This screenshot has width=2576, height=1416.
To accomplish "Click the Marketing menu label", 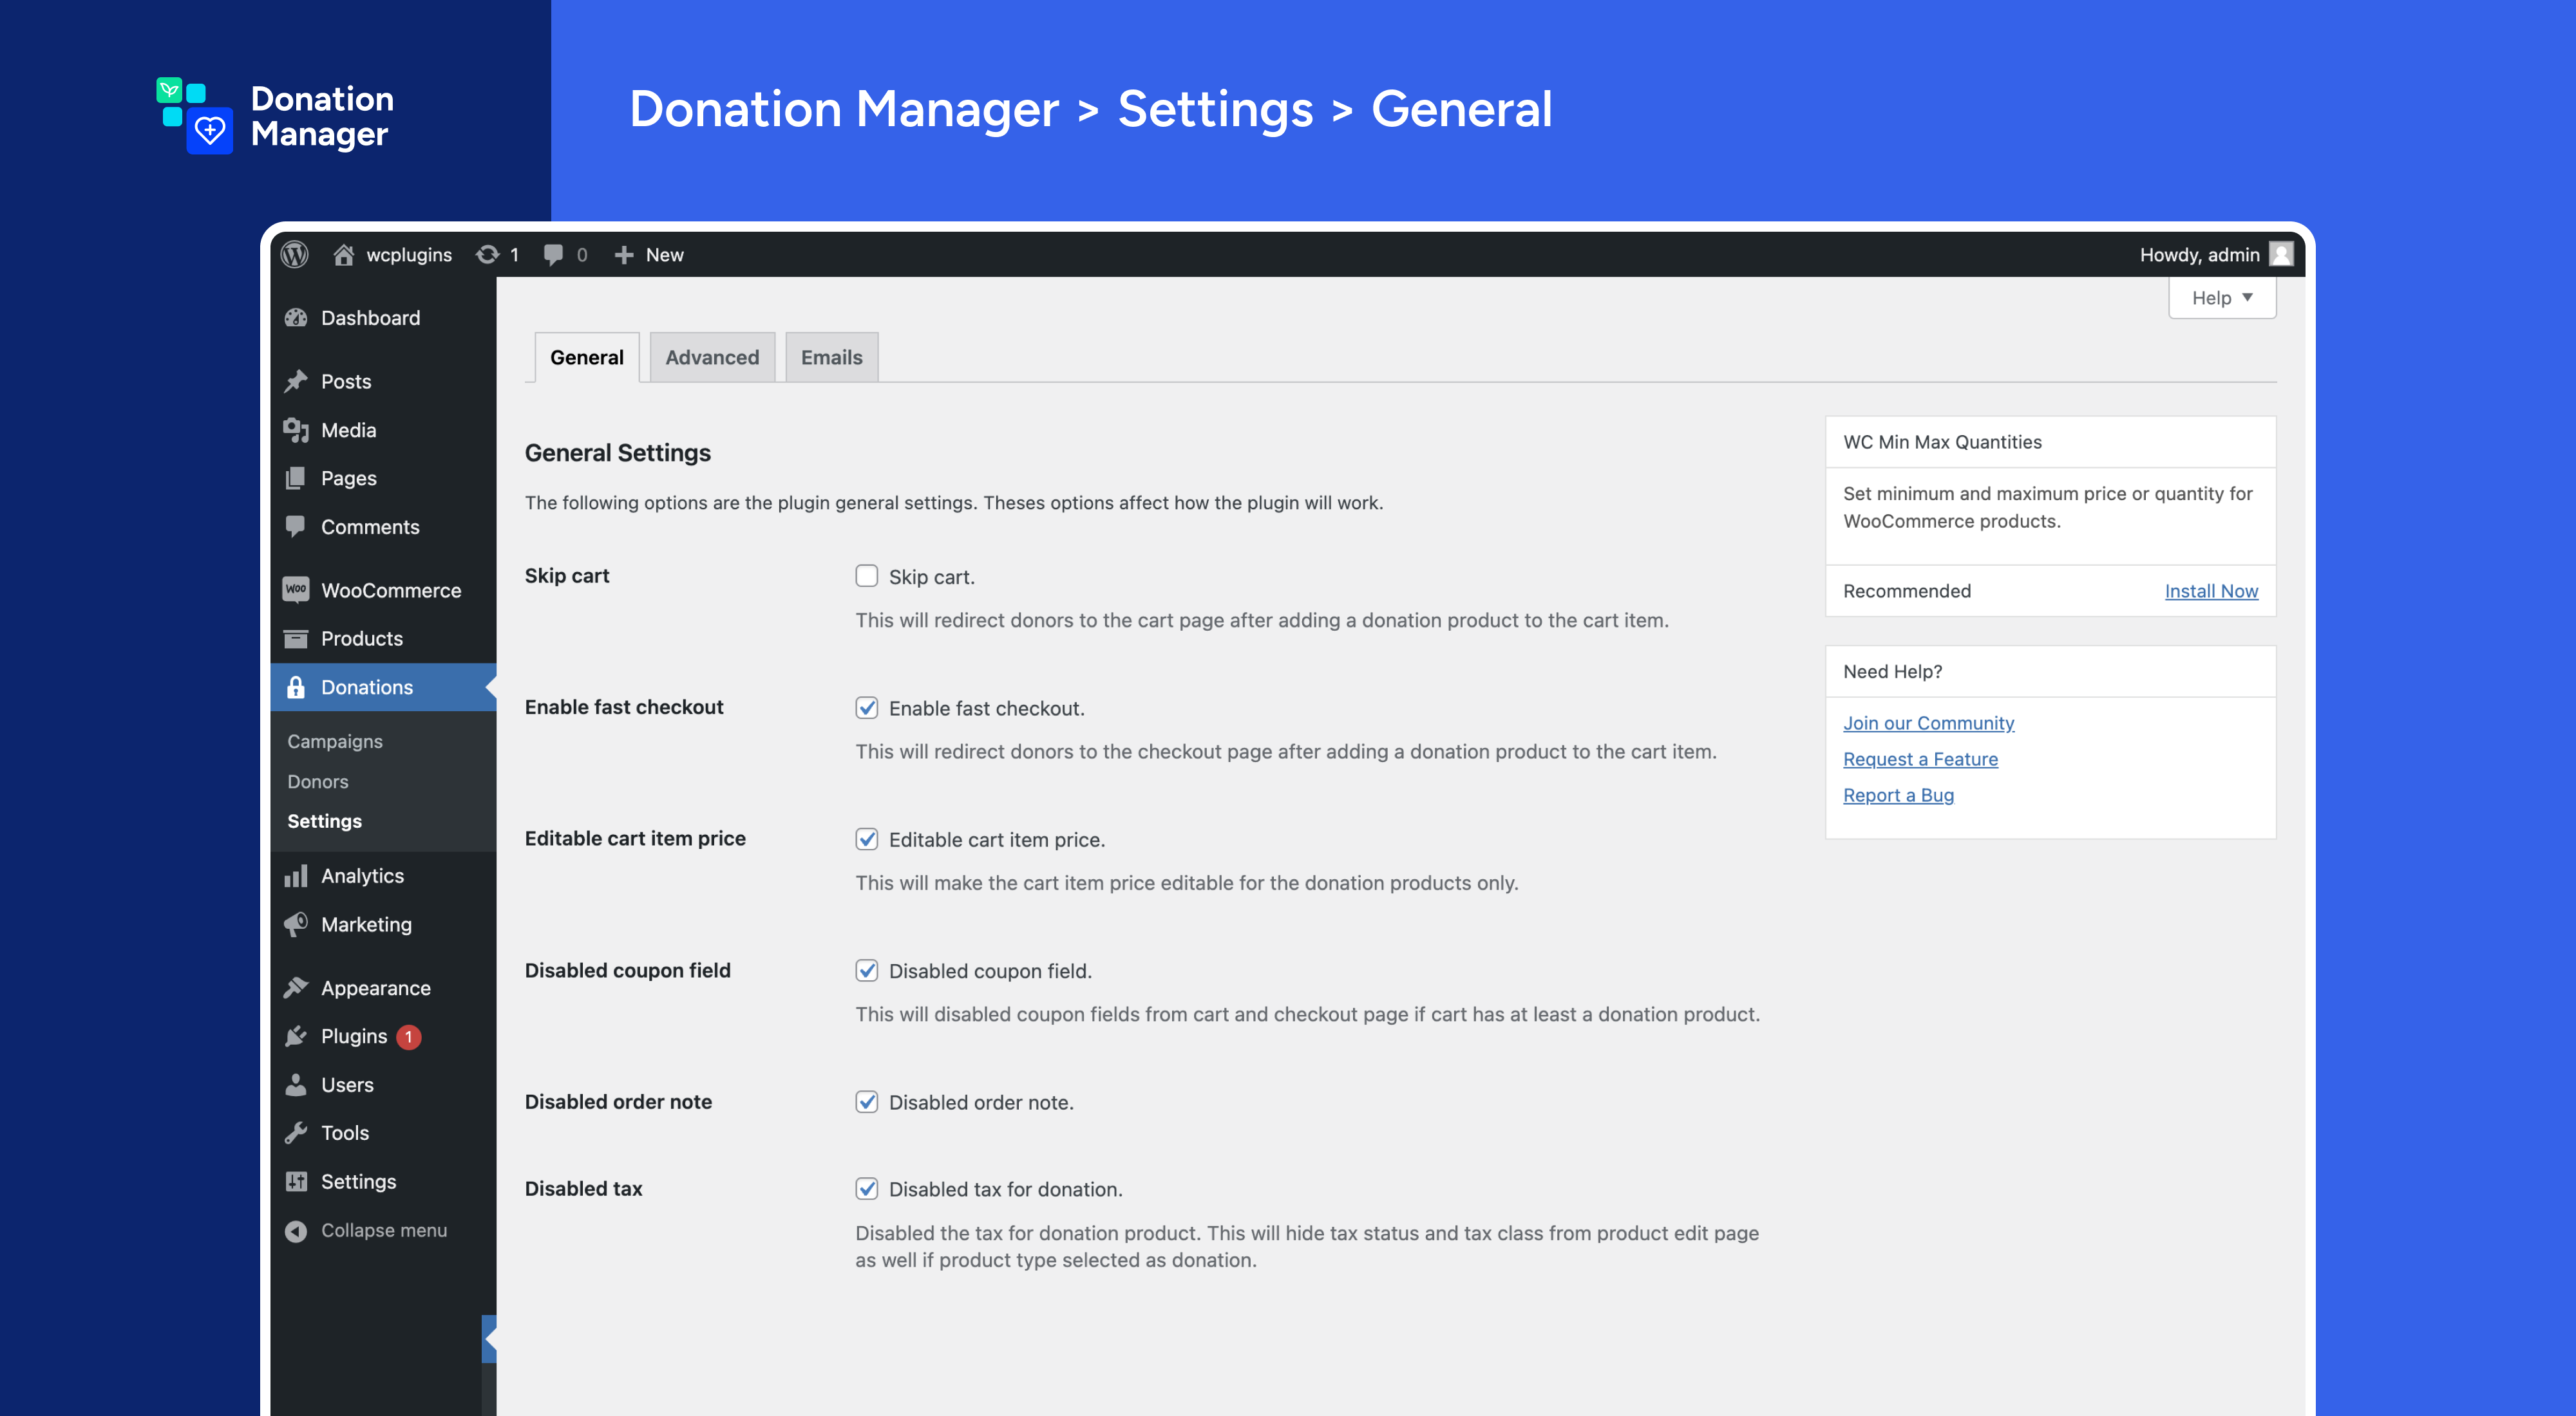I will coord(366,924).
